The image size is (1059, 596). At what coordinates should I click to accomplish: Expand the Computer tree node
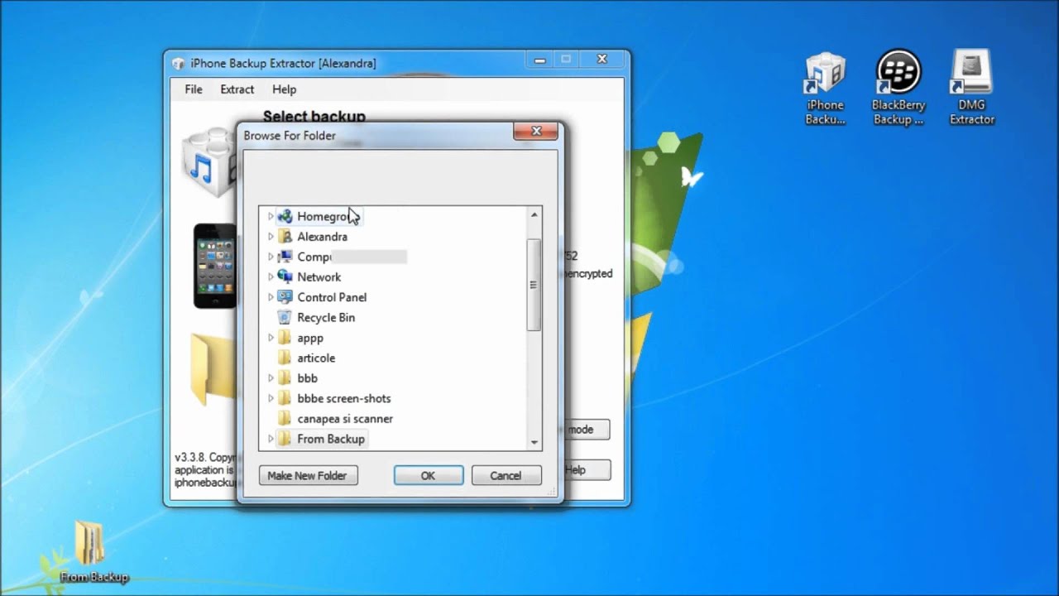click(x=270, y=257)
